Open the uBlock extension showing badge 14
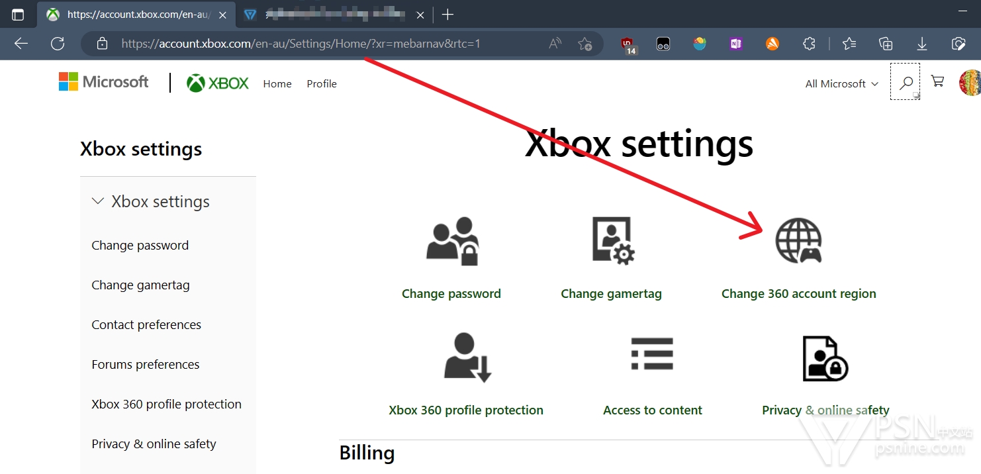The width and height of the screenshot is (981, 474). click(x=628, y=45)
